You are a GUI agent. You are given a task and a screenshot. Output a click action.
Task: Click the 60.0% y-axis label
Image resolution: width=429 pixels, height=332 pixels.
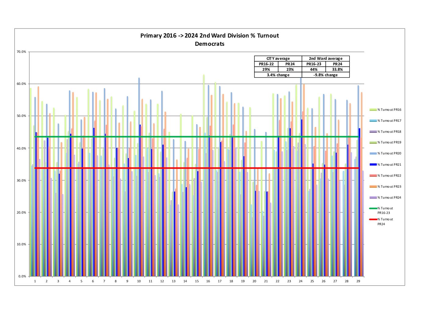point(21,84)
